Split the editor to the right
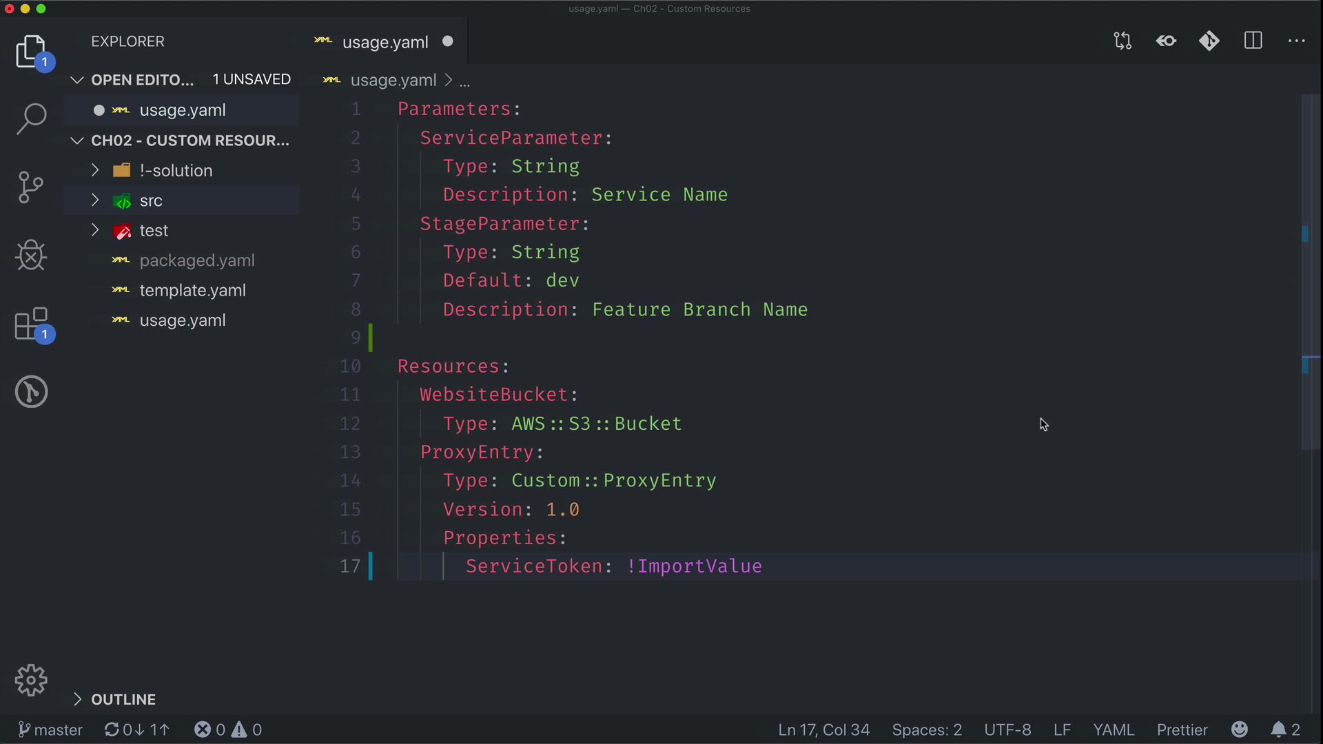 [x=1253, y=41]
